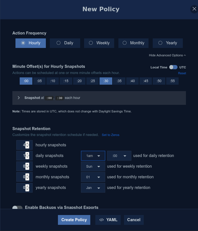Increase weekly snapshots count
This screenshot has width=198, height=231.
pos(27,165)
